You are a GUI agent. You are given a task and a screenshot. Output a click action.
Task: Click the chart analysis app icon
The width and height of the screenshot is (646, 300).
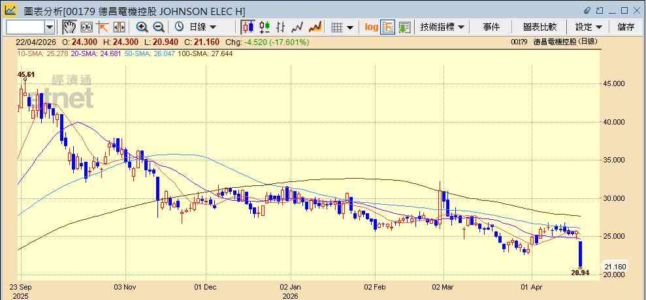tap(10, 10)
